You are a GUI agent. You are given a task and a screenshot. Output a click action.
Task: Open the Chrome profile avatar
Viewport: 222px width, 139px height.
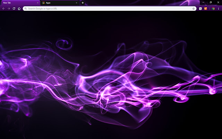tap(213, 8)
